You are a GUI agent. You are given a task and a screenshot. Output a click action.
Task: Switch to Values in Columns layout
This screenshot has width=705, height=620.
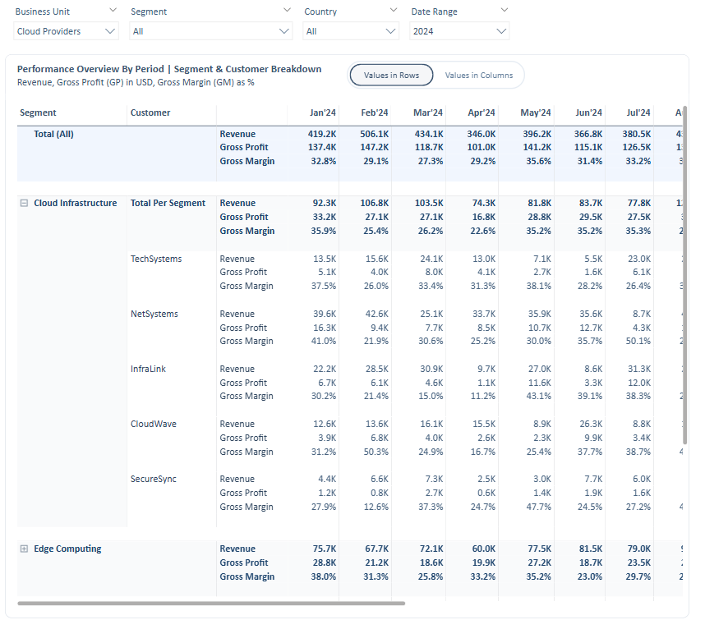tap(479, 75)
